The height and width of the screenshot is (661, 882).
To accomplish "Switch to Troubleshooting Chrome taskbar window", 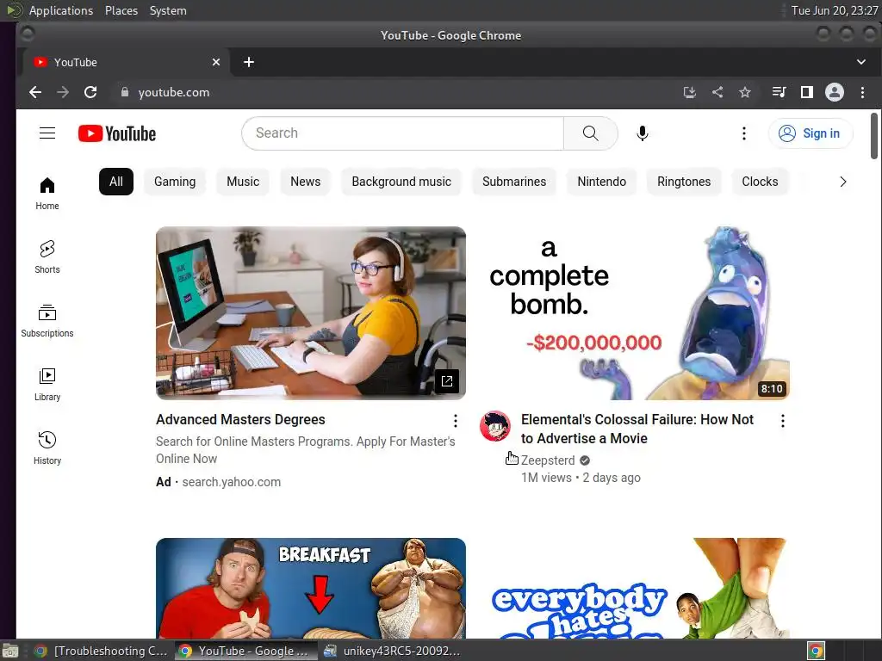I will [102, 651].
